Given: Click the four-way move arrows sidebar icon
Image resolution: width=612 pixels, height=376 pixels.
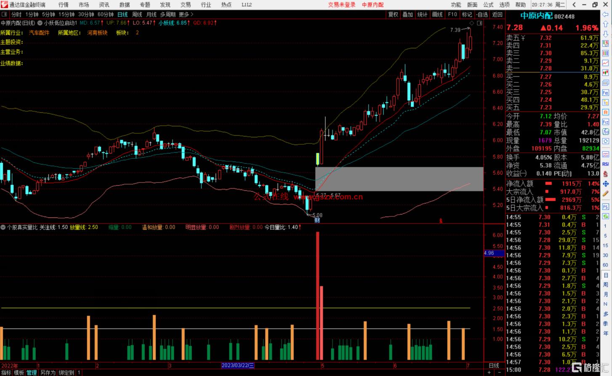Looking at the screenshot, I should (x=606, y=184).
